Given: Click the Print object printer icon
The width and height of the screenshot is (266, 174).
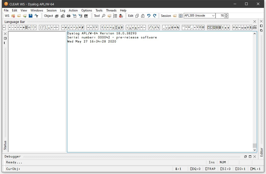Looking at the screenshot, I should 68,16.
